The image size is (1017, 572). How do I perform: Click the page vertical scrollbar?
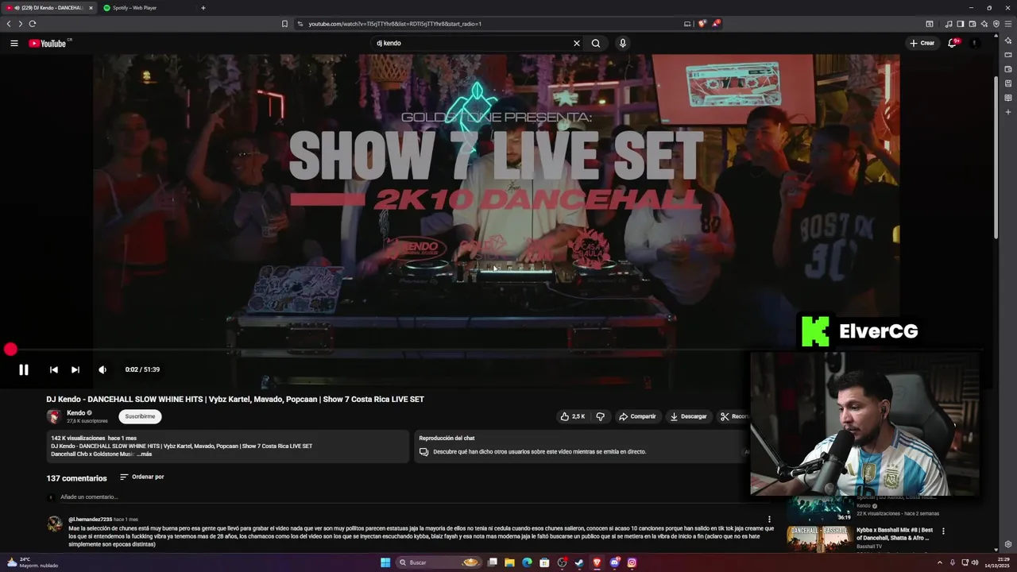click(996, 159)
